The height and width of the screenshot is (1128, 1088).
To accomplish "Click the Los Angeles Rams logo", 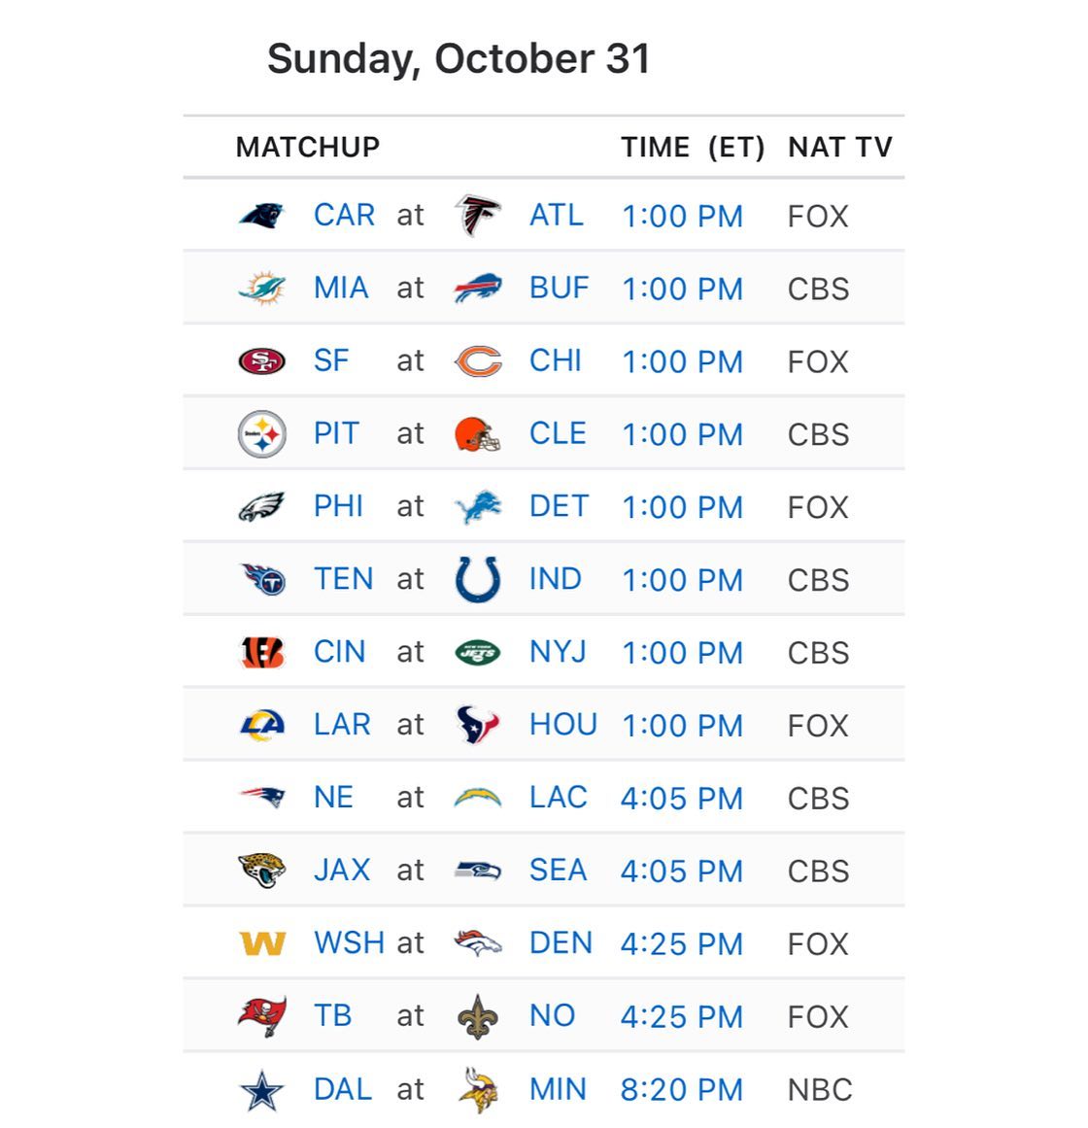I will pyautogui.click(x=261, y=725).
